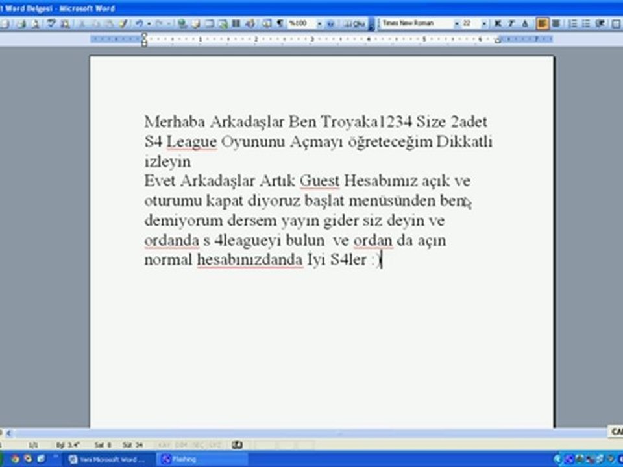Click the Insert Table icon
Image resolution: width=623 pixels, height=467 pixels.
click(209, 24)
